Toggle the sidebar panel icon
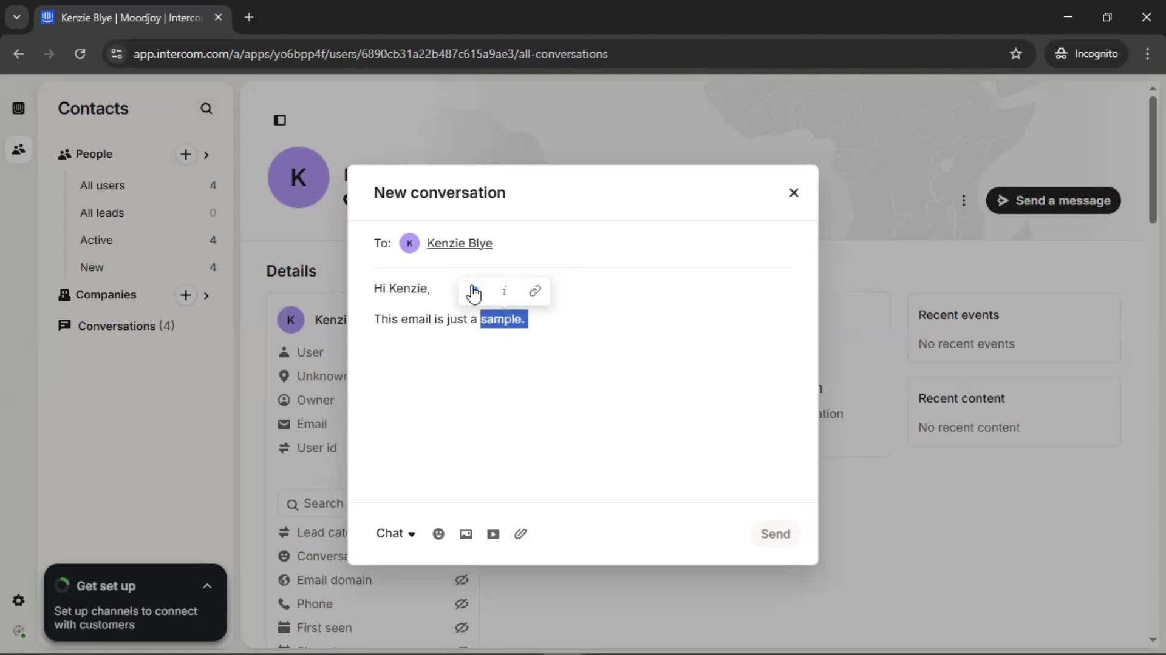Screen dimensions: 1166x655 coord(279,120)
